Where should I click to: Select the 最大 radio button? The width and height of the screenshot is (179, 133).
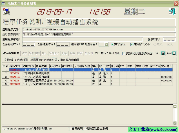155,44
